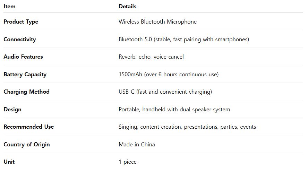The height and width of the screenshot is (171, 308).
Task: Click the Made in China text
Action: pyautogui.click(x=137, y=145)
